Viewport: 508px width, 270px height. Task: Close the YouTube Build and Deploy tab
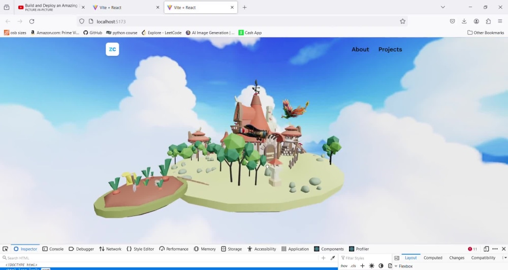click(83, 7)
